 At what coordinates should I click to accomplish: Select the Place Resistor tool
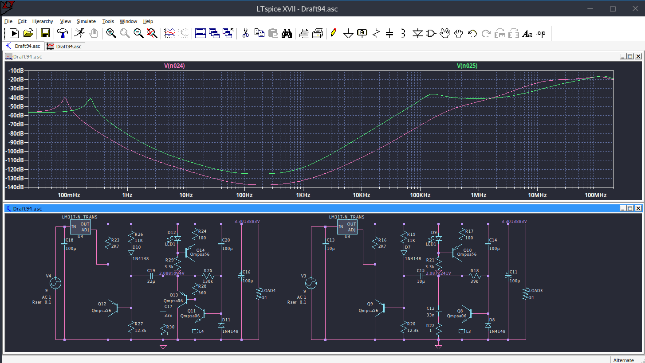pyautogui.click(x=376, y=33)
